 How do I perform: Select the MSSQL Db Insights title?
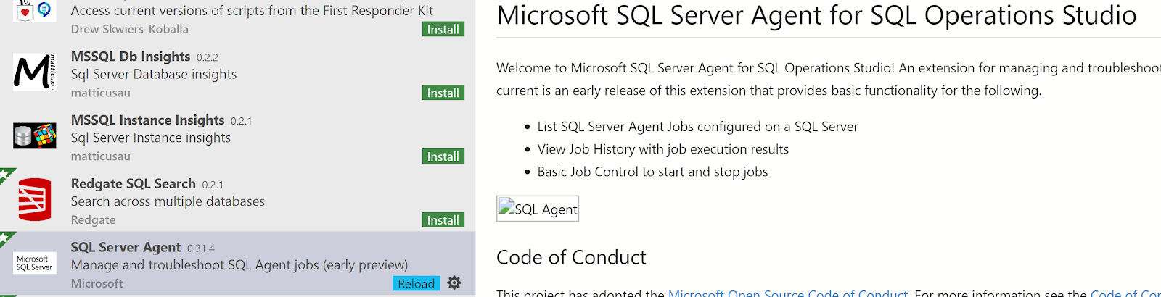[131, 57]
